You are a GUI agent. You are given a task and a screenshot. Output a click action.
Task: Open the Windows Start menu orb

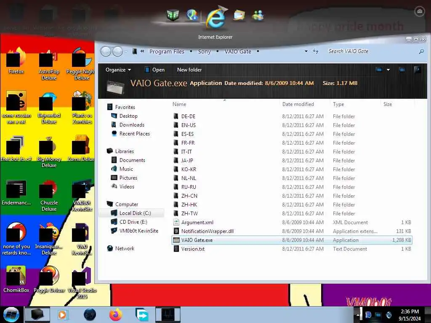point(11,315)
